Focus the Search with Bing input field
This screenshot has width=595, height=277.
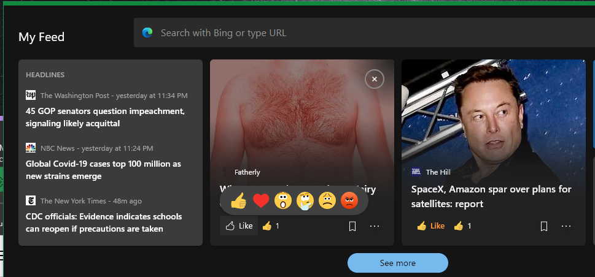tap(364, 32)
